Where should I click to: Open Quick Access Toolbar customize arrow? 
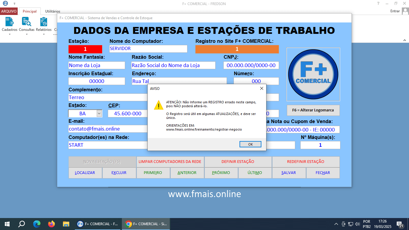tap(14, 4)
